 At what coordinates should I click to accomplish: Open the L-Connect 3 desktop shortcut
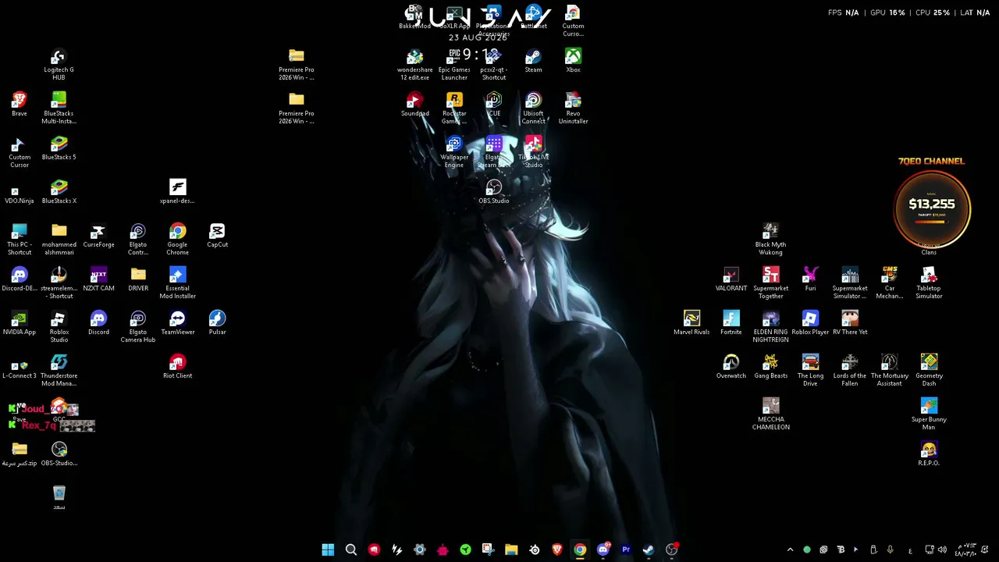[x=20, y=367]
